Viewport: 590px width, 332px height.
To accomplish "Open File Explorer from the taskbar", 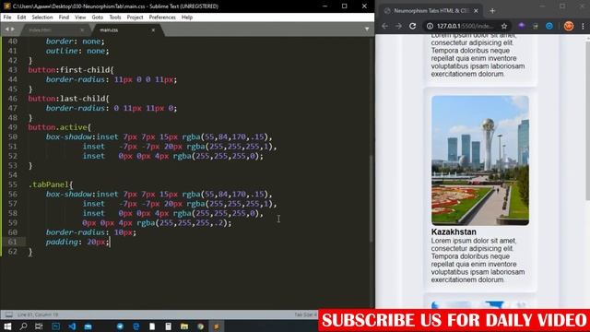I will tap(184, 326).
